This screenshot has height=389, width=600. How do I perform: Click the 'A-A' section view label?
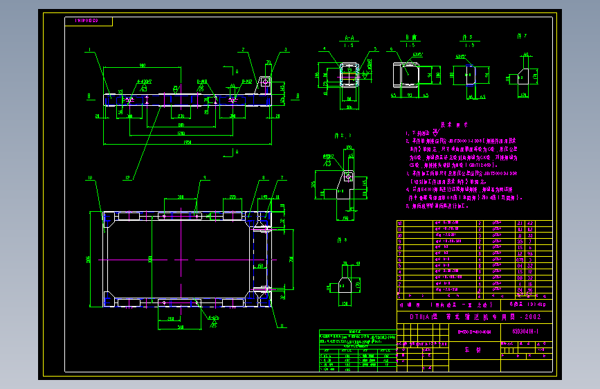coord(349,38)
